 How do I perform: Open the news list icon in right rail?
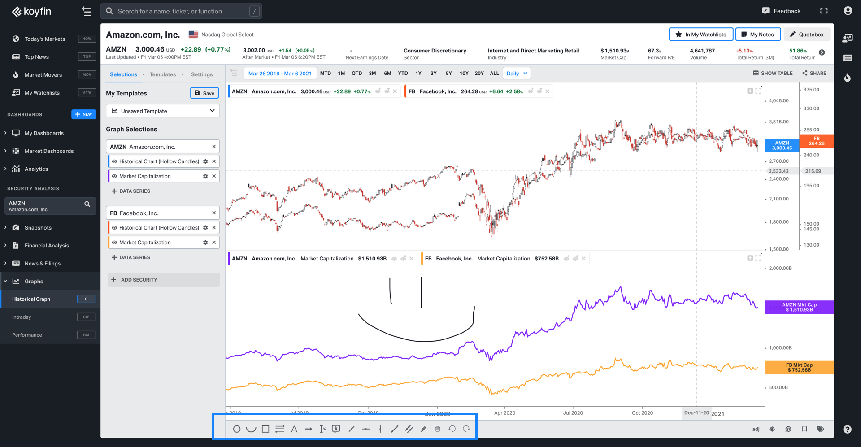coord(847,58)
